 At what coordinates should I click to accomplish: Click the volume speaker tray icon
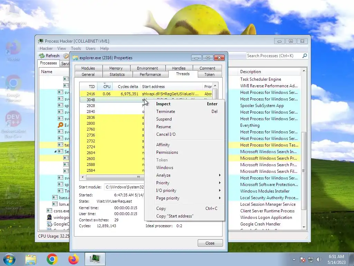point(319,259)
